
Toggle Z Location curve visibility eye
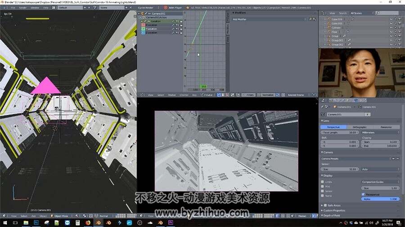point(143,33)
